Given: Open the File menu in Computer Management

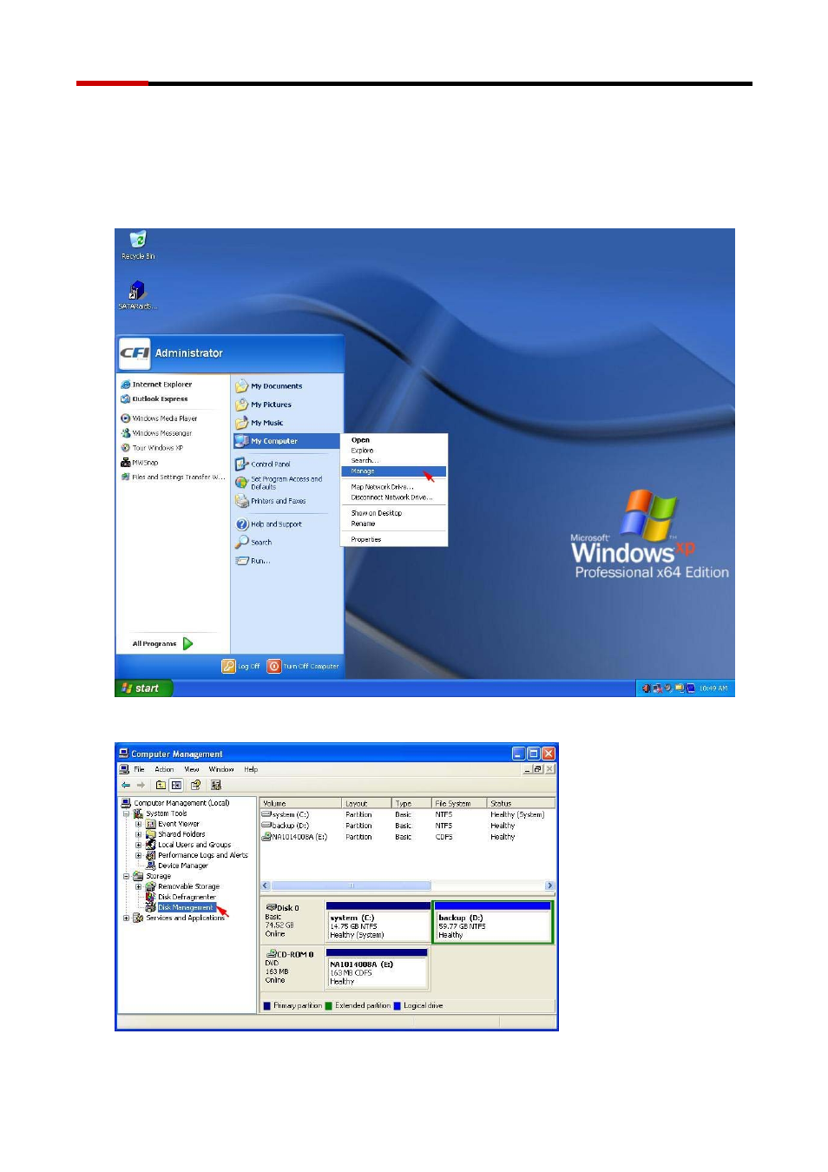Looking at the screenshot, I should [139, 769].
